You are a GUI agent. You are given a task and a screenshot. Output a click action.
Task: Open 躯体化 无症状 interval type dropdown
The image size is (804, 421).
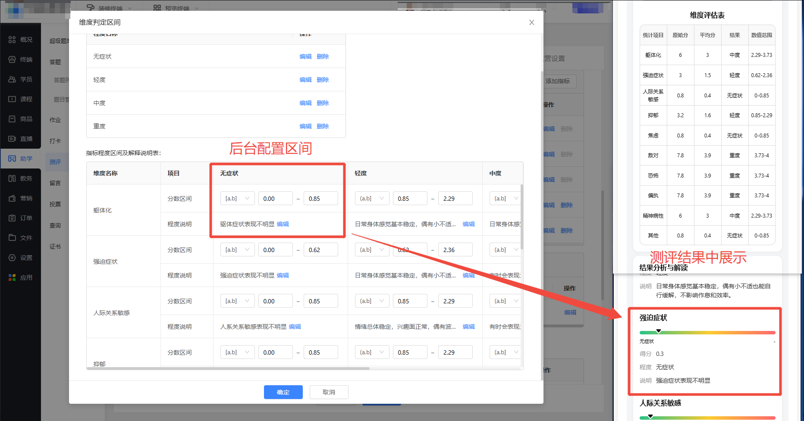[237, 199]
